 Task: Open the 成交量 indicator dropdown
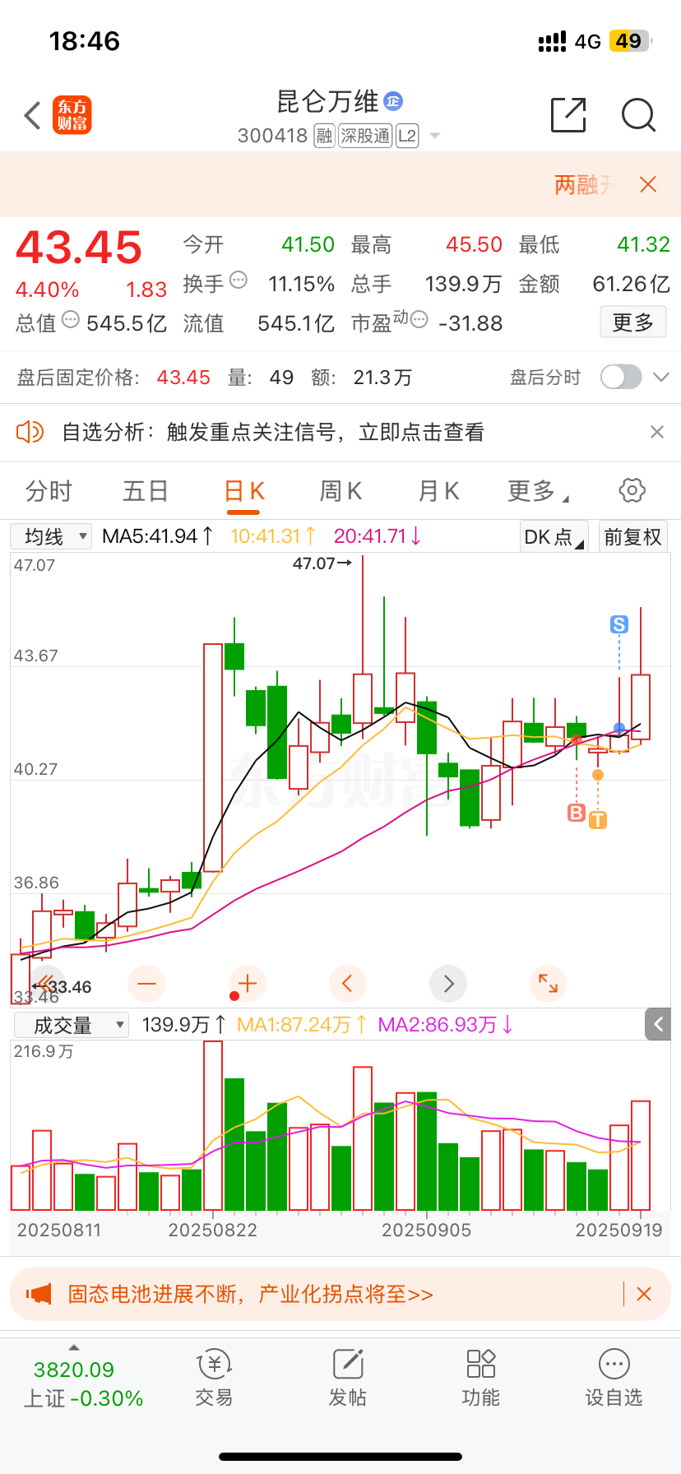tap(72, 1025)
